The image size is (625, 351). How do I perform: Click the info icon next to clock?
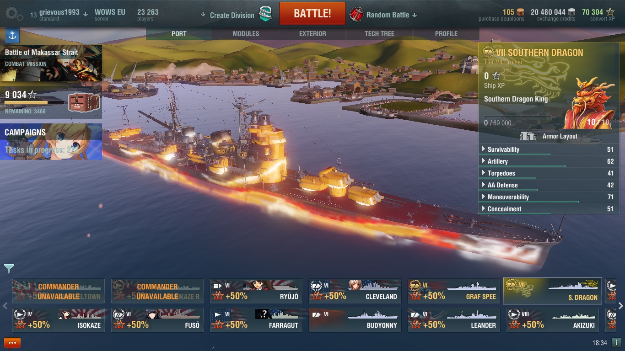tap(616, 342)
